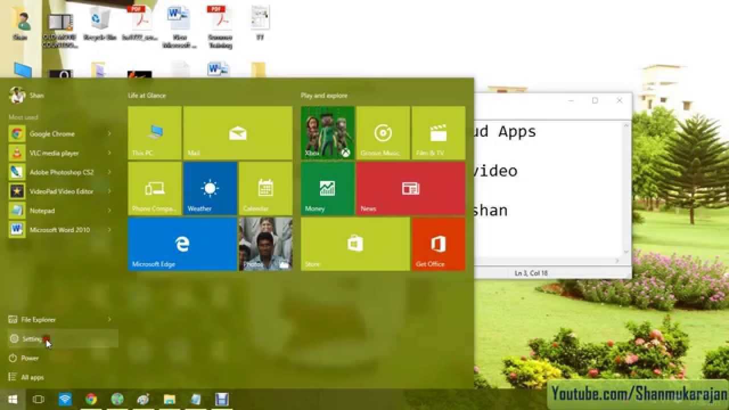Expand the VideoPad Video Editor jump list arrow

(109, 191)
